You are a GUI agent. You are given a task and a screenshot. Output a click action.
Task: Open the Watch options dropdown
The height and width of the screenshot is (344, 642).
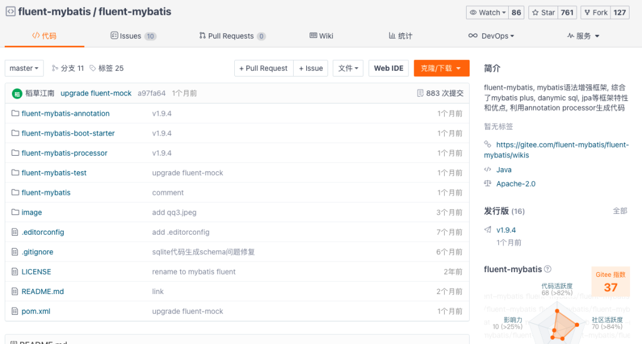(x=487, y=12)
